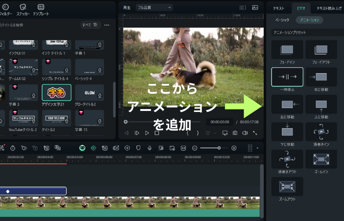The image size is (344, 221).
Task: Apply the ズームアウト animation preset
Action: 287,187
